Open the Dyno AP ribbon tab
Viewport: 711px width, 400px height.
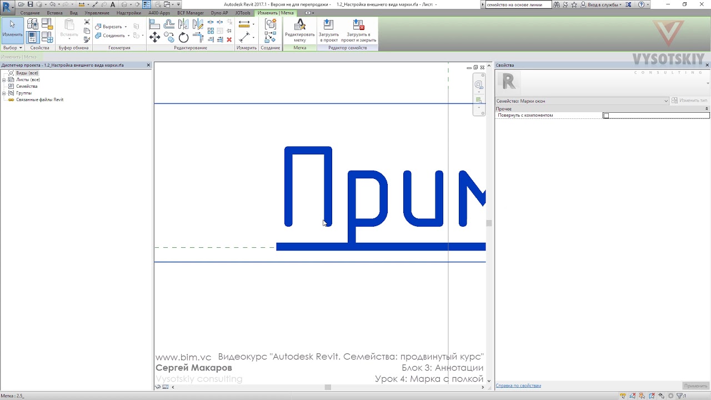219,13
